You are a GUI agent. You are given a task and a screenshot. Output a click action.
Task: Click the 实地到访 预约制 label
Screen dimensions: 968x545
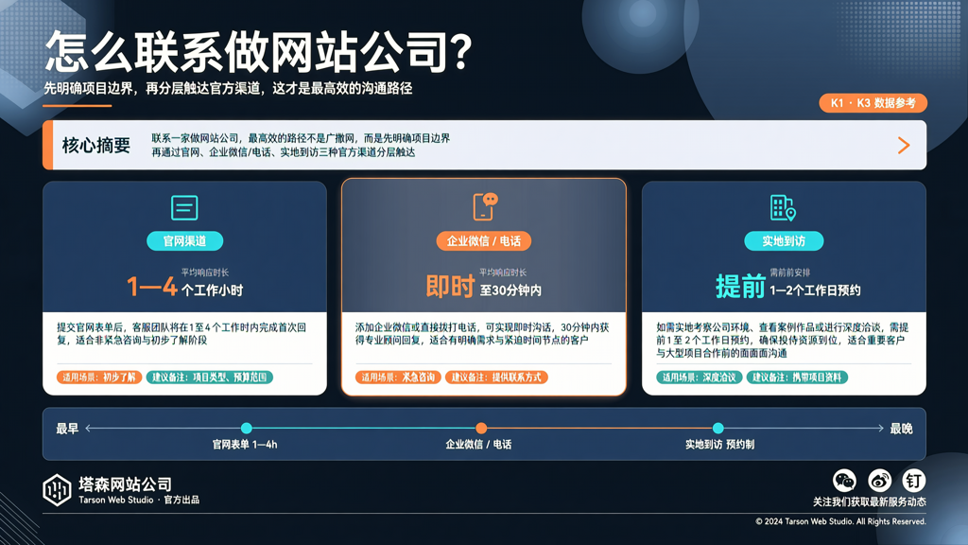(719, 445)
